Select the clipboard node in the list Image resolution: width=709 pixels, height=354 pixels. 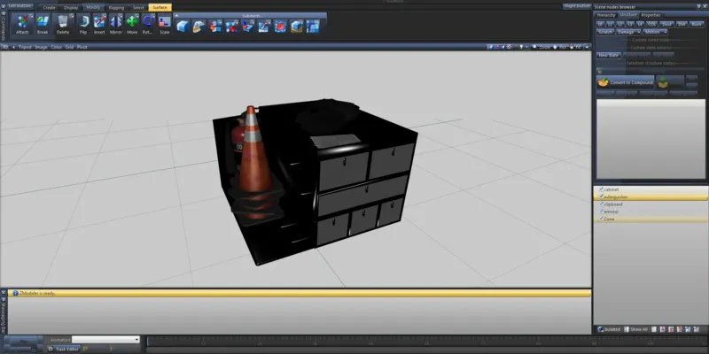[612, 204]
